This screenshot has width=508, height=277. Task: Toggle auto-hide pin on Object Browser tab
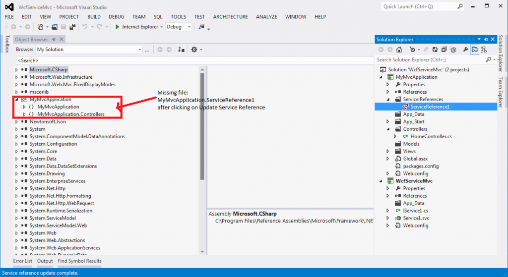54,40
